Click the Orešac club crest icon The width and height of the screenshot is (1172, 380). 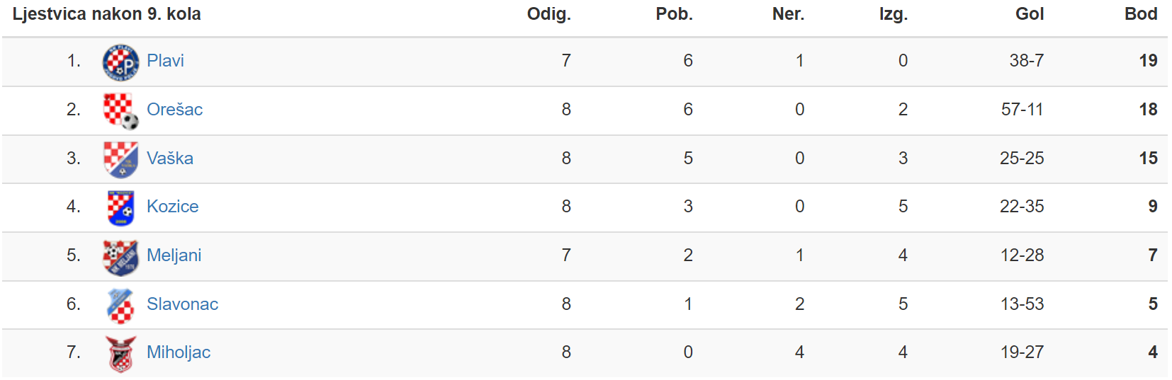[x=120, y=110]
